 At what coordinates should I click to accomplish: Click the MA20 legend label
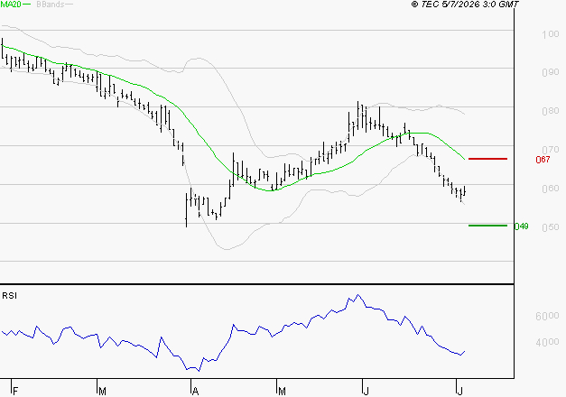pos(11,5)
